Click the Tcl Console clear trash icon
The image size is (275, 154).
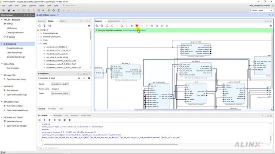(x=70, y=120)
